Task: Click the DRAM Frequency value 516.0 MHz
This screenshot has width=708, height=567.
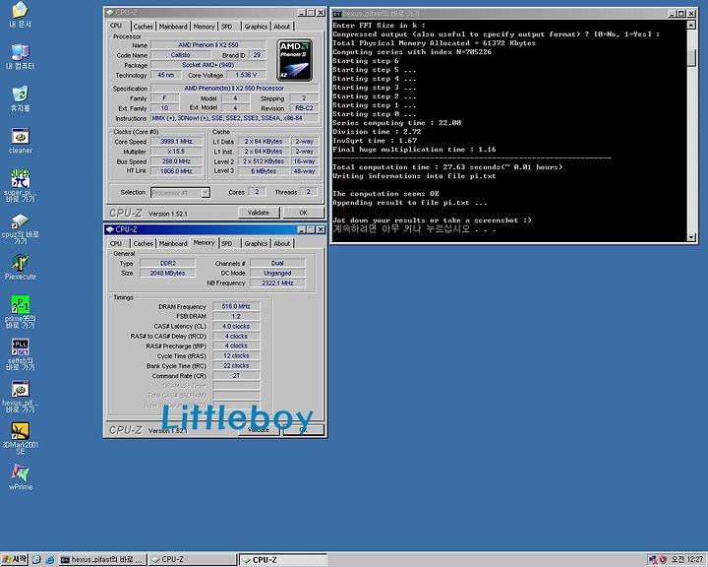Action: click(236, 306)
